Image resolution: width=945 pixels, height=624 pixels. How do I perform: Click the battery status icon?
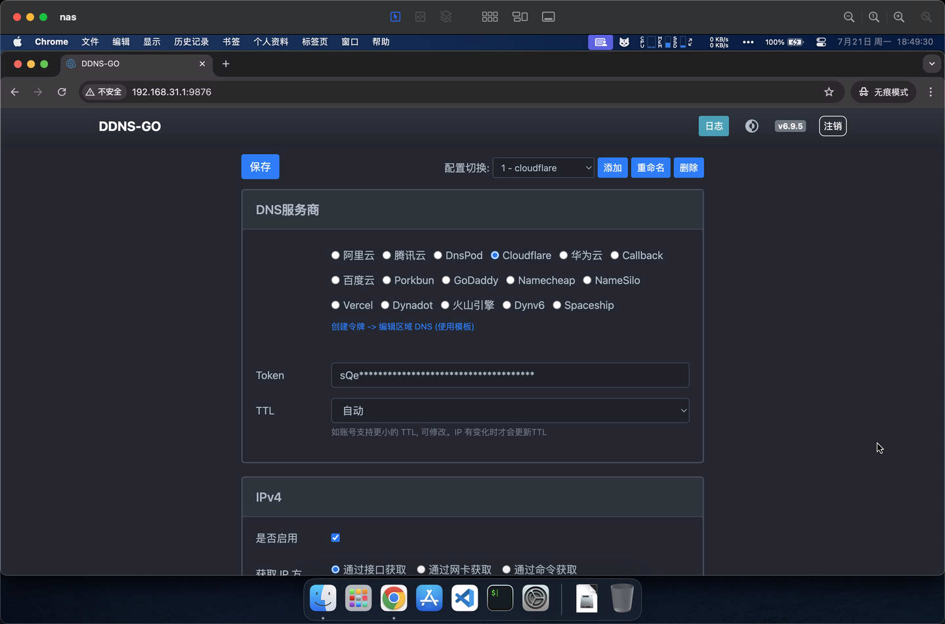[x=795, y=42]
